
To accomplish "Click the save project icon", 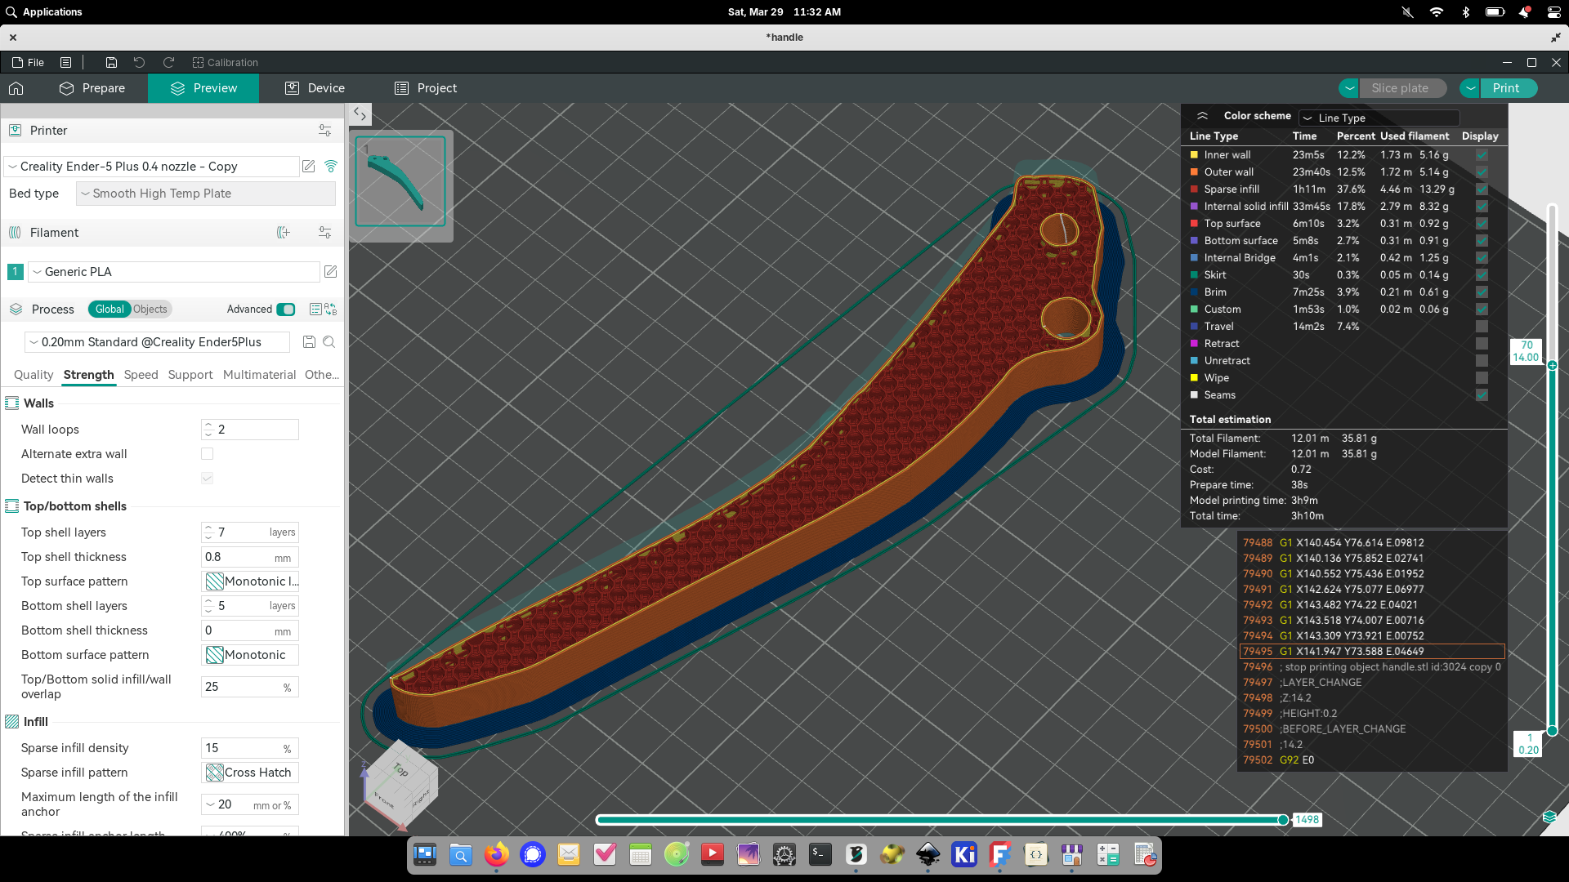I will pyautogui.click(x=111, y=62).
